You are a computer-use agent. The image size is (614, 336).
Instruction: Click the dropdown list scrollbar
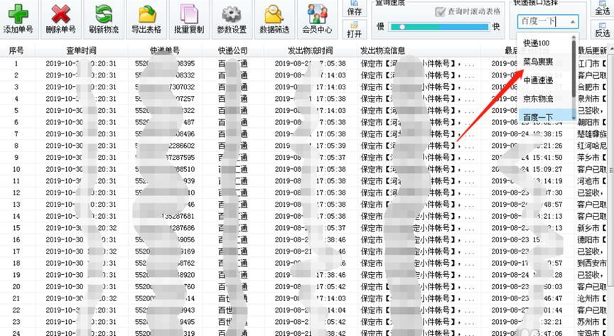(574, 68)
